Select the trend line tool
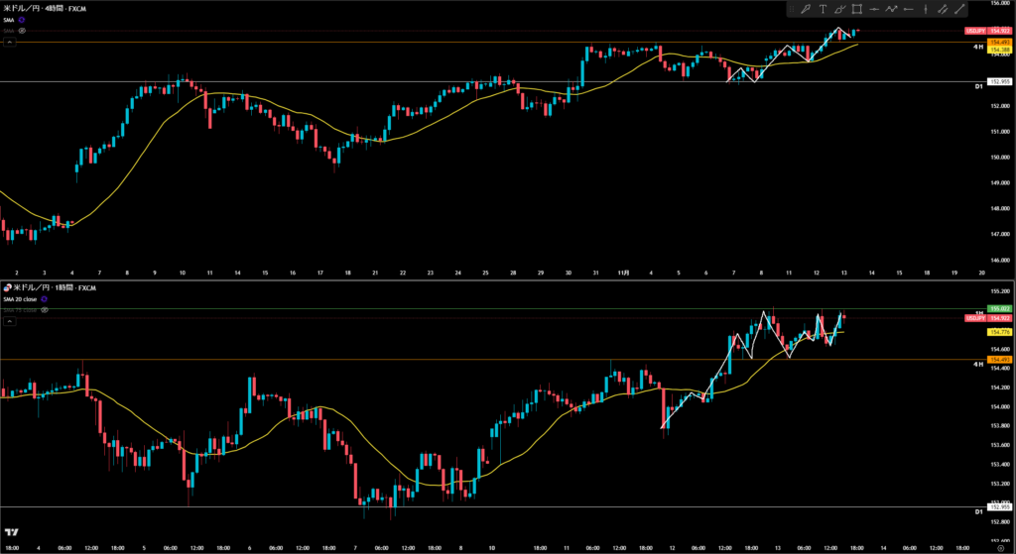The width and height of the screenshot is (1016, 554). point(959,9)
